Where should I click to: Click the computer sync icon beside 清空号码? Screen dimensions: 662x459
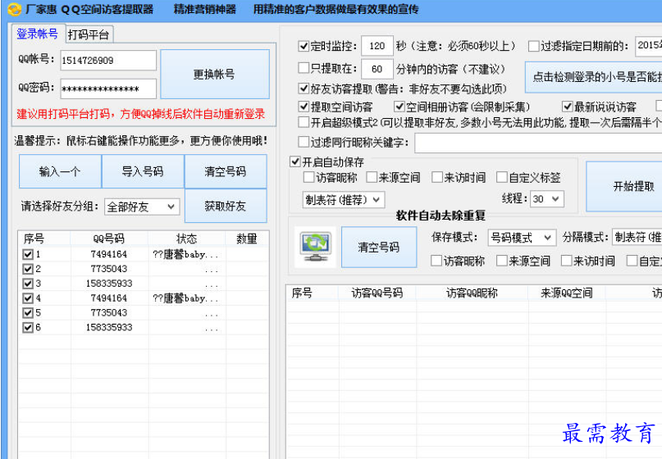pyautogui.click(x=316, y=248)
